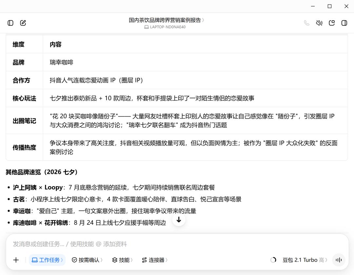Jump to the bottom with the down-arrow button
The image size is (354, 275).
coord(179,220)
